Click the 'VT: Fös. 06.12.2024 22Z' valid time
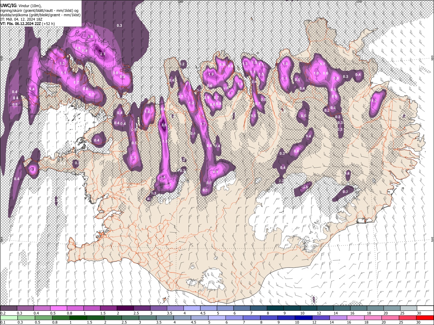 [21, 24]
